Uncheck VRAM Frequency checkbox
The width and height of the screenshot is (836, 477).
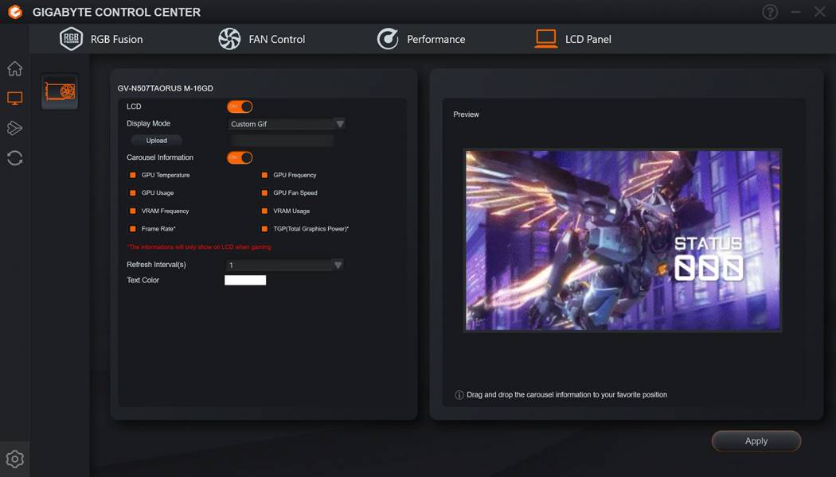click(x=133, y=211)
